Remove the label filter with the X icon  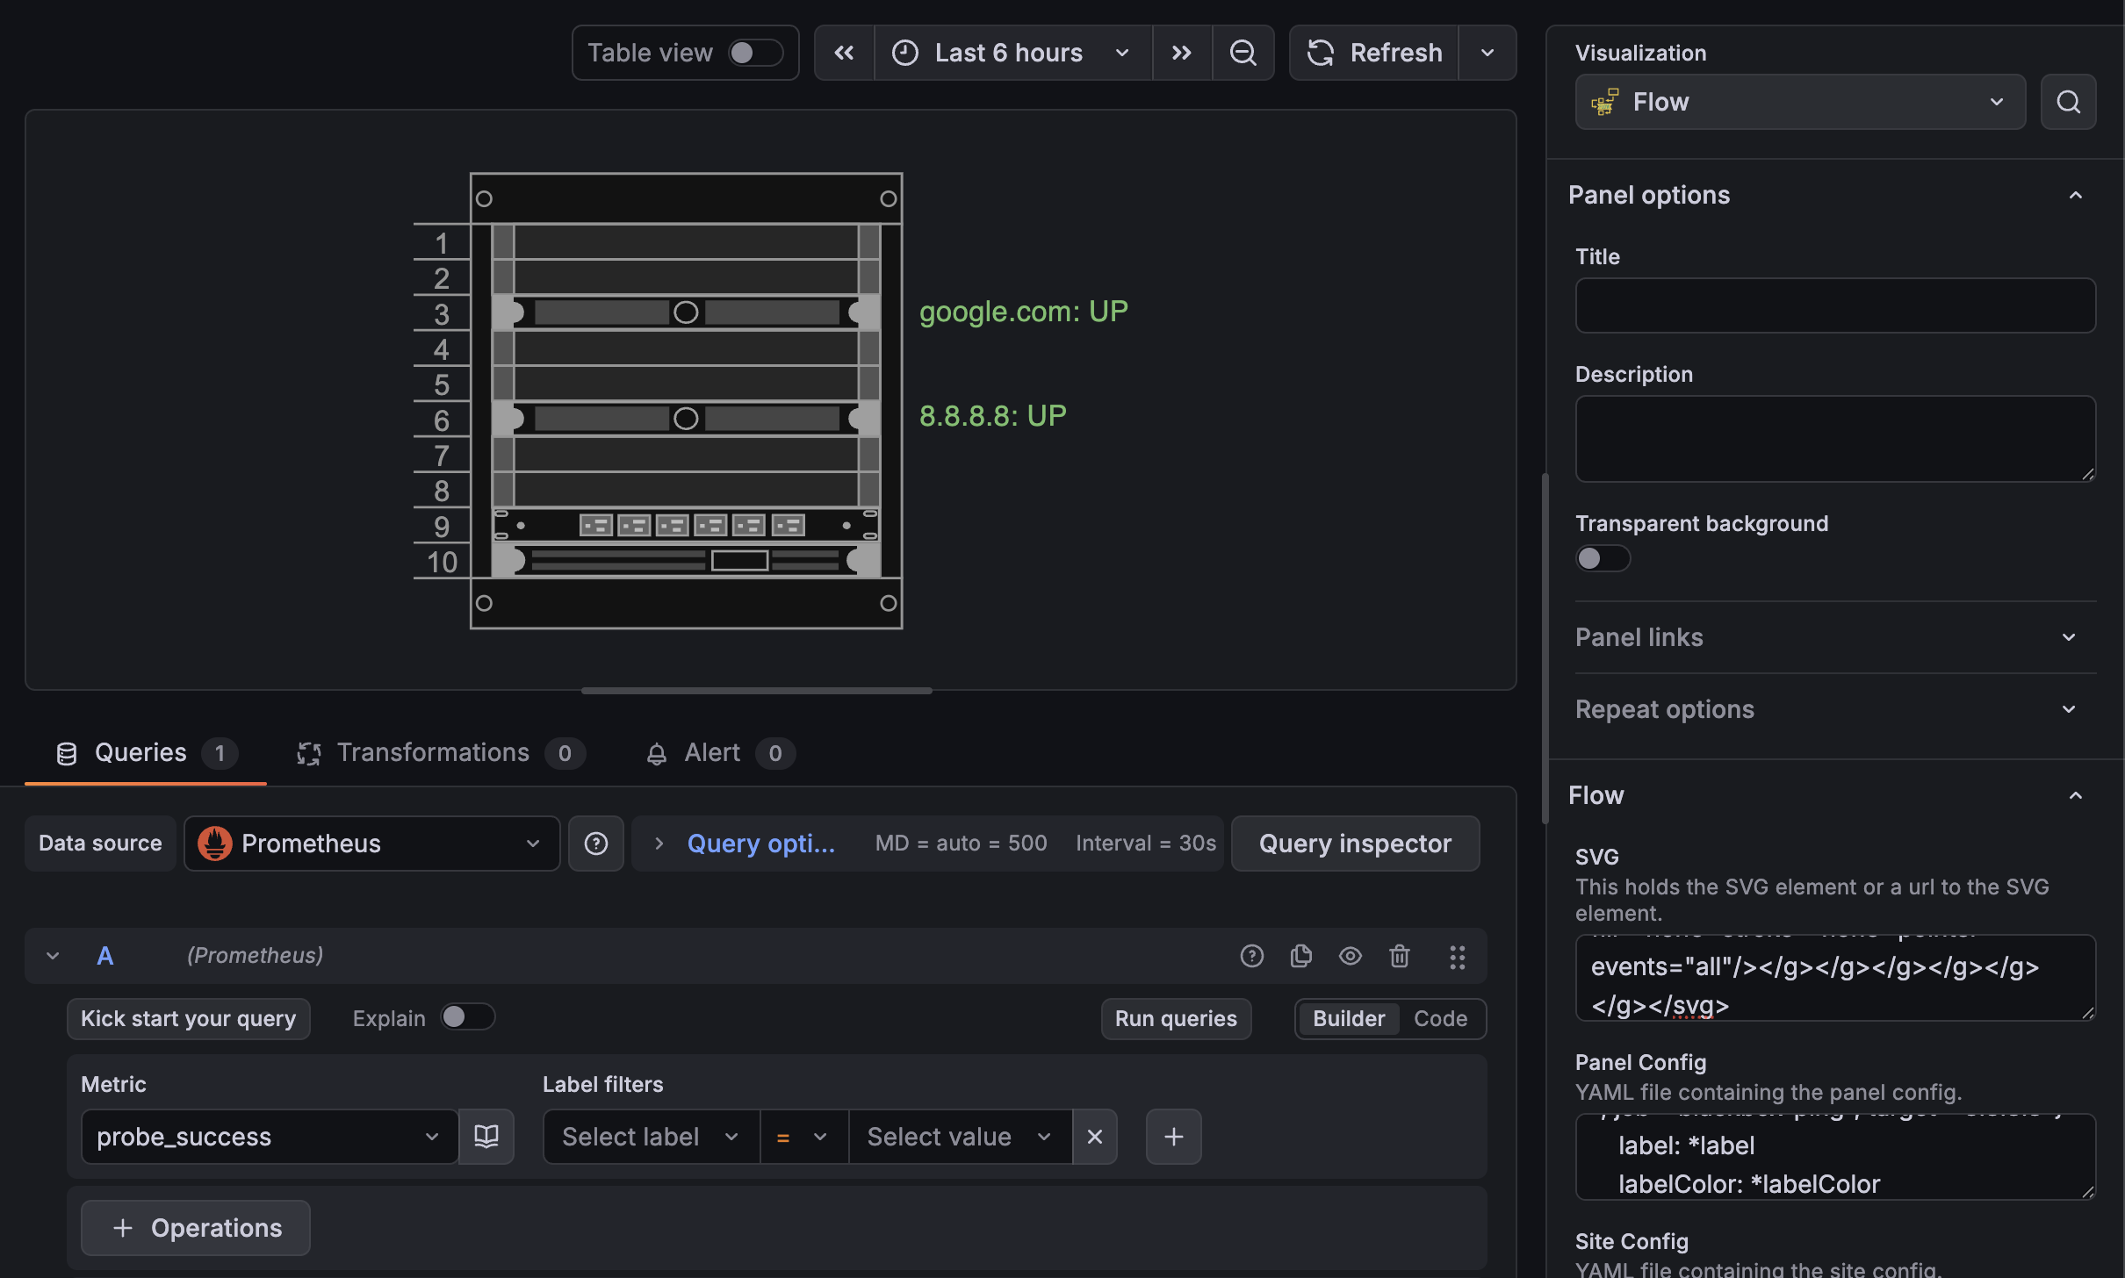(1094, 1136)
